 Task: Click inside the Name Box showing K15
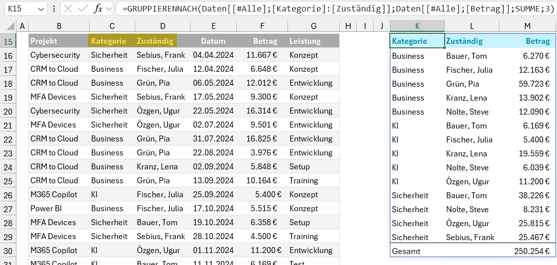pyautogui.click(x=19, y=9)
